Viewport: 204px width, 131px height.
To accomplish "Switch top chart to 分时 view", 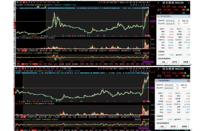I will (20, 2).
